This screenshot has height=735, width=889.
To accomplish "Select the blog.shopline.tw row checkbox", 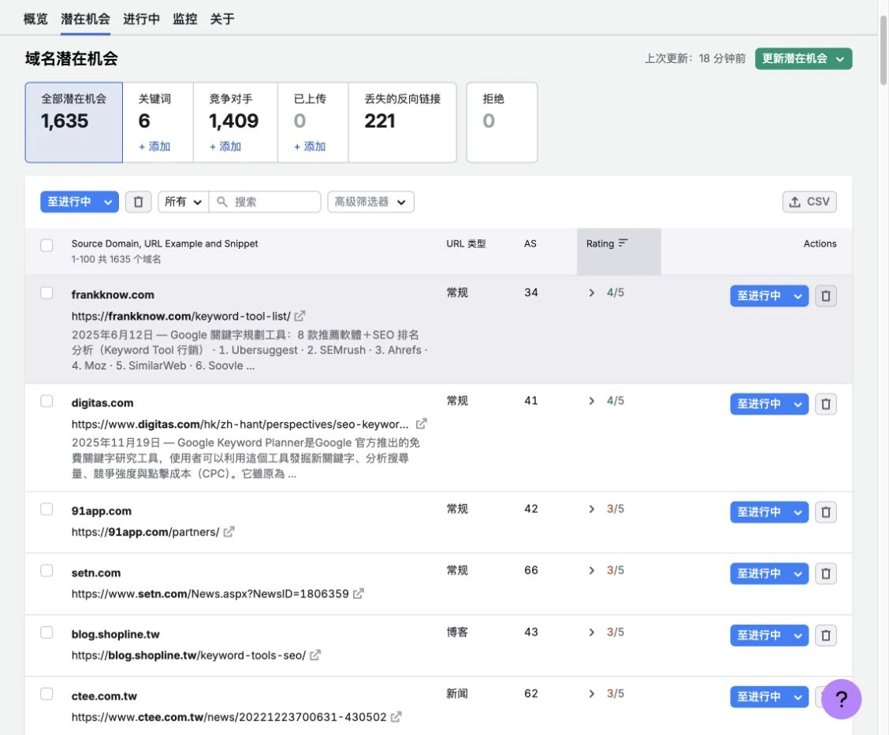I will (46, 632).
